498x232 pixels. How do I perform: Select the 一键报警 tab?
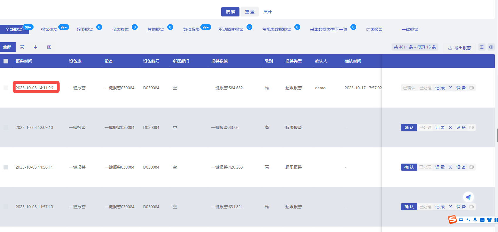tap(410, 29)
